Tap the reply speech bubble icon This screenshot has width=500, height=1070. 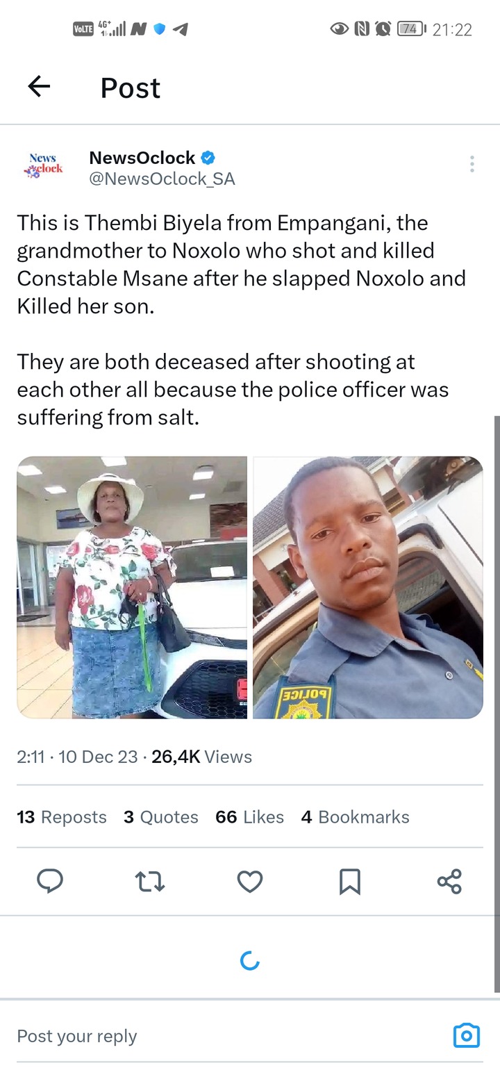tap(50, 881)
